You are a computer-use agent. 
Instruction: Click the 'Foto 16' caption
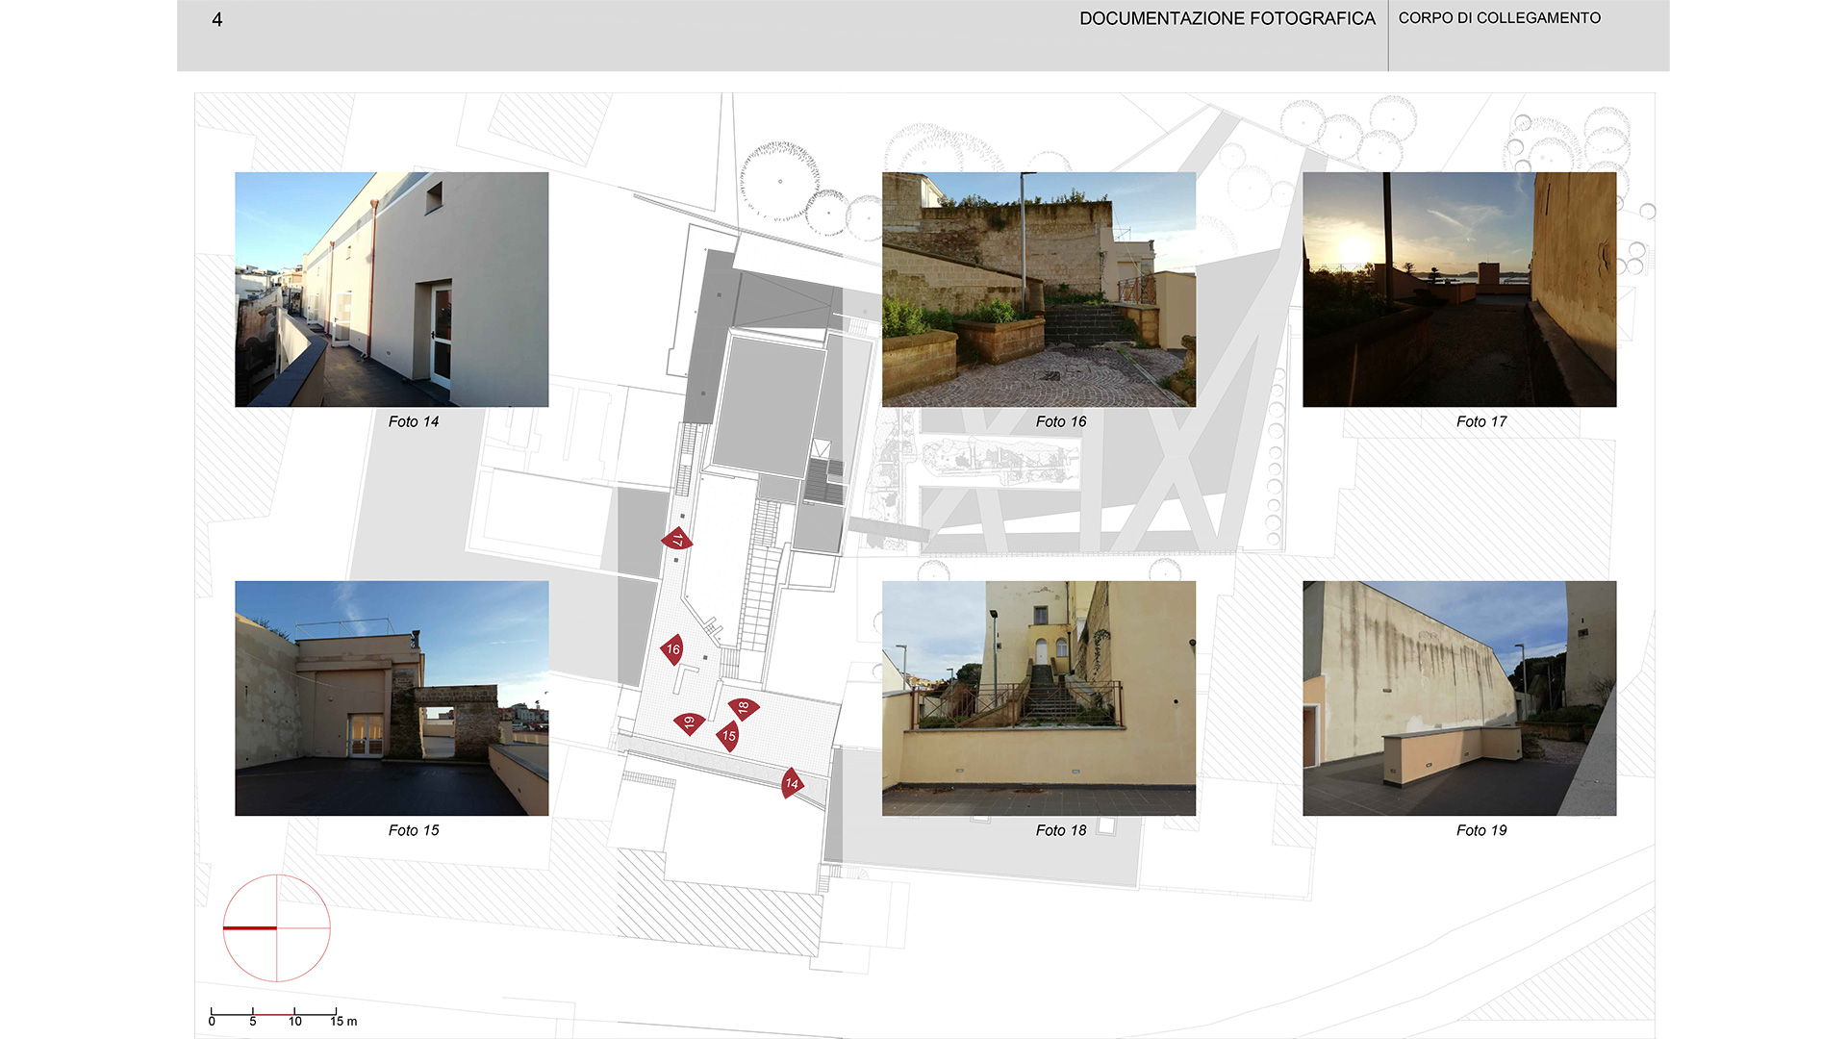tap(1061, 421)
